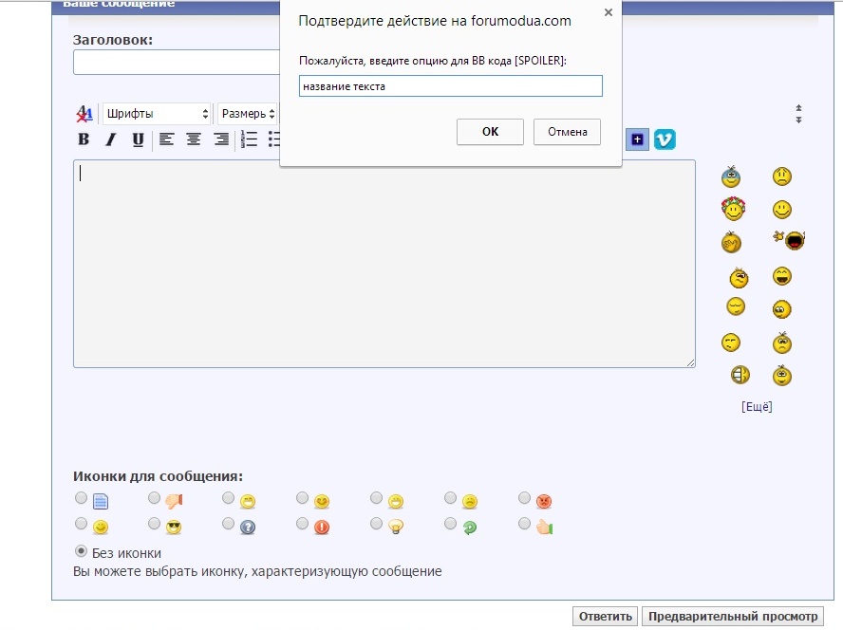Open the Шрифты font dropdown
The width and height of the screenshot is (843, 630).
(157, 114)
